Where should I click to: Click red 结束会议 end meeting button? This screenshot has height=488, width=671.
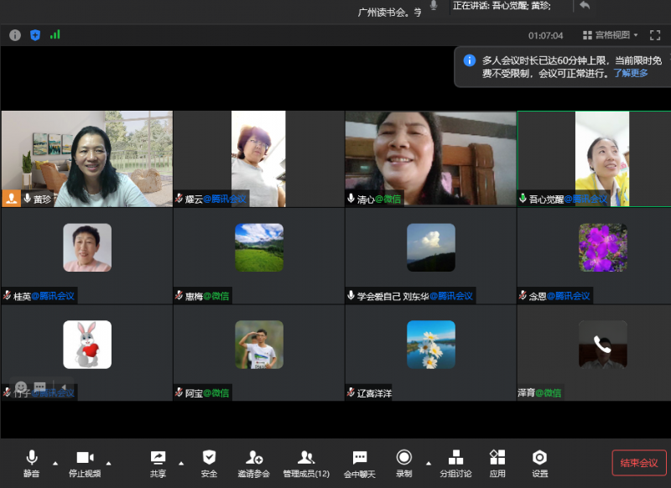tap(638, 463)
